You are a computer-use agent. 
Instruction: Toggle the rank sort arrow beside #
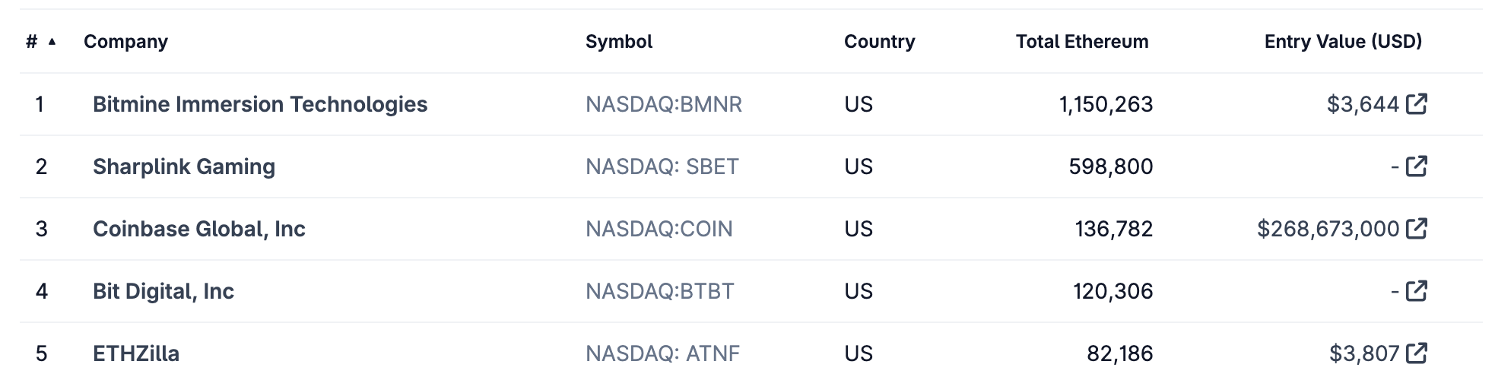[52, 42]
